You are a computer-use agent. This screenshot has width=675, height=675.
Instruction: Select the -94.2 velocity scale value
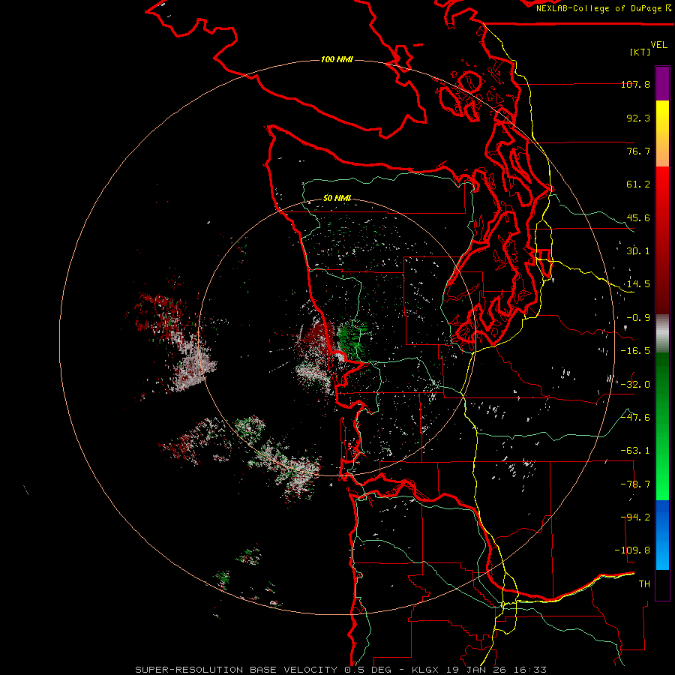635,517
